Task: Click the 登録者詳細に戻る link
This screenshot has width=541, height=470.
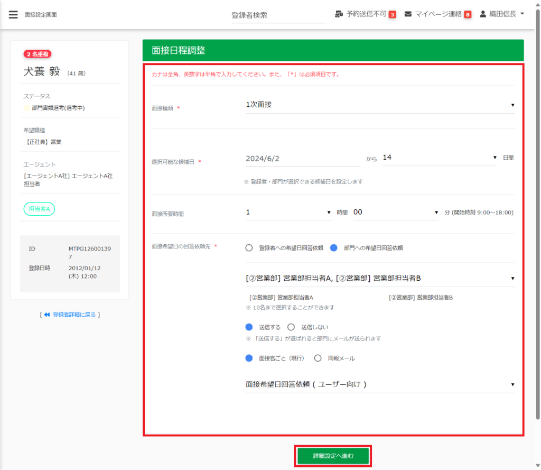Action: pos(74,315)
